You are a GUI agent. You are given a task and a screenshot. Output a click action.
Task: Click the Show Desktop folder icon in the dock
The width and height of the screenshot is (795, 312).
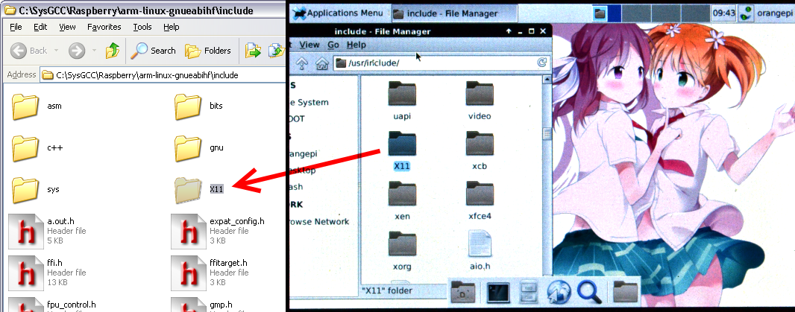click(x=463, y=291)
